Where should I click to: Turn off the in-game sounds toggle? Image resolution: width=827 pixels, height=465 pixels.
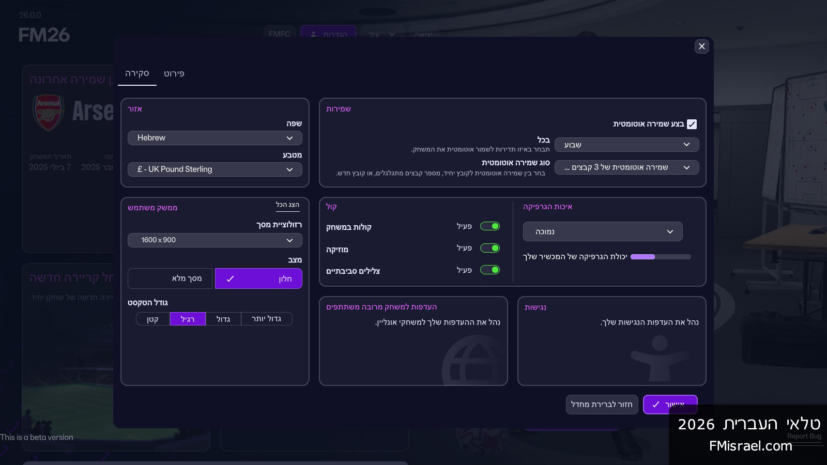[489, 226]
